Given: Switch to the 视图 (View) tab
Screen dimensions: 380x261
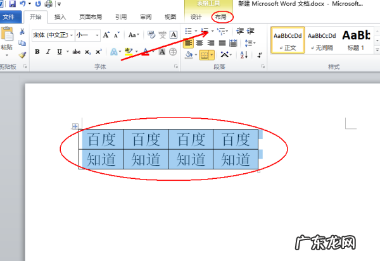Looking at the screenshot, I should [170, 17].
